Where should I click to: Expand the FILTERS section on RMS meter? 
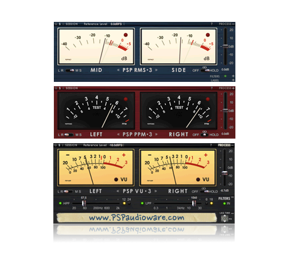pyautogui.click(x=233, y=76)
